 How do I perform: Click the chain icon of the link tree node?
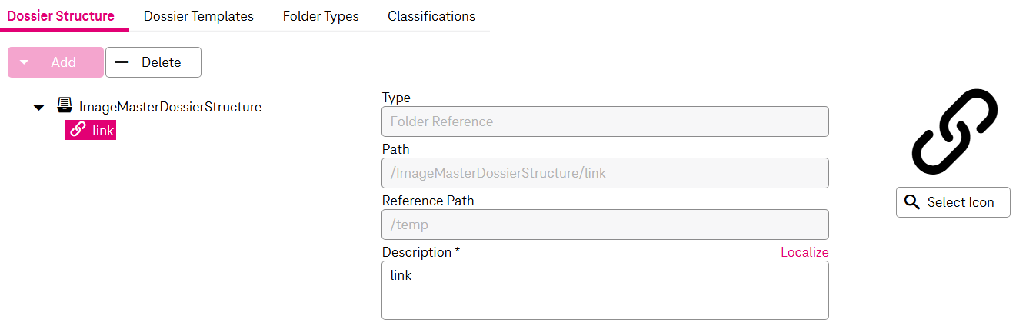pyautogui.click(x=77, y=130)
